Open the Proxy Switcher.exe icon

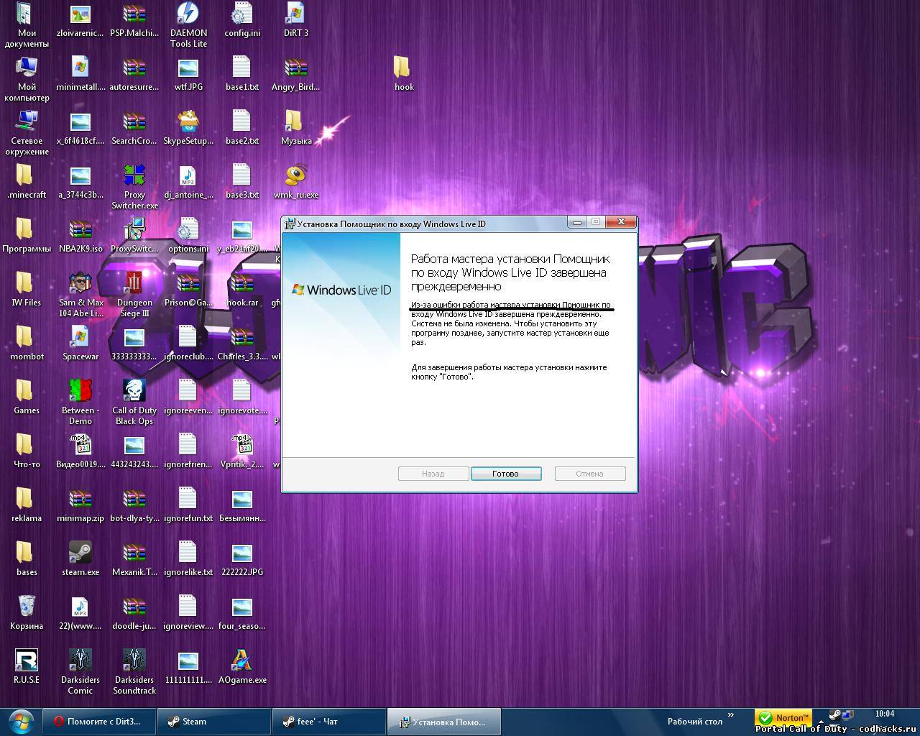(134, 176)
